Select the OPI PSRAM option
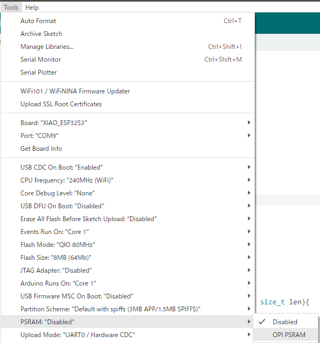 coord(286,335)
